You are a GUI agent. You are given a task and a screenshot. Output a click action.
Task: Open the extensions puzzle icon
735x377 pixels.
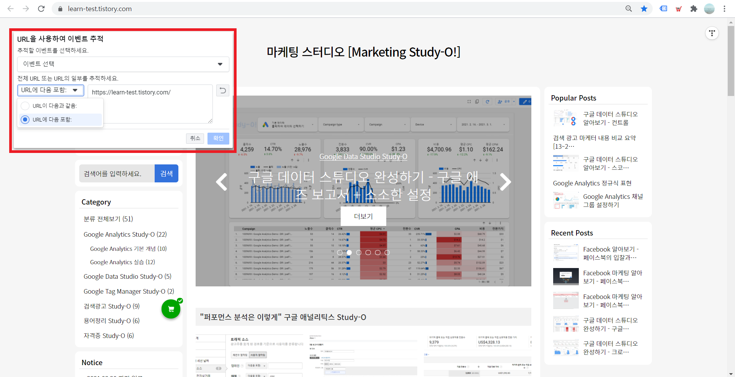694,8
